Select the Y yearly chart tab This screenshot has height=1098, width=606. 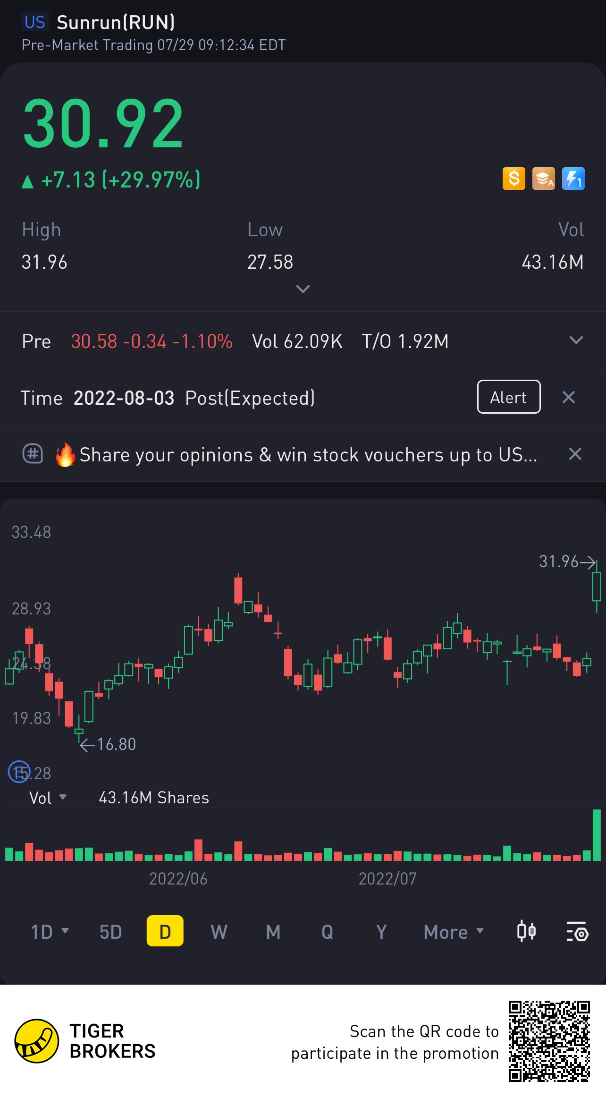click(381, 932)
